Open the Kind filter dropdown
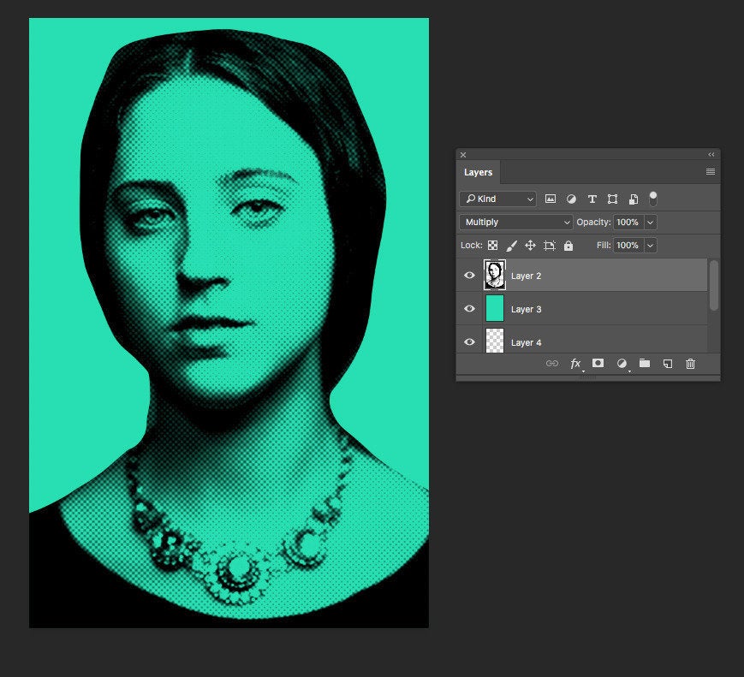This screenshot has width=744, height=677. (497, 199)
